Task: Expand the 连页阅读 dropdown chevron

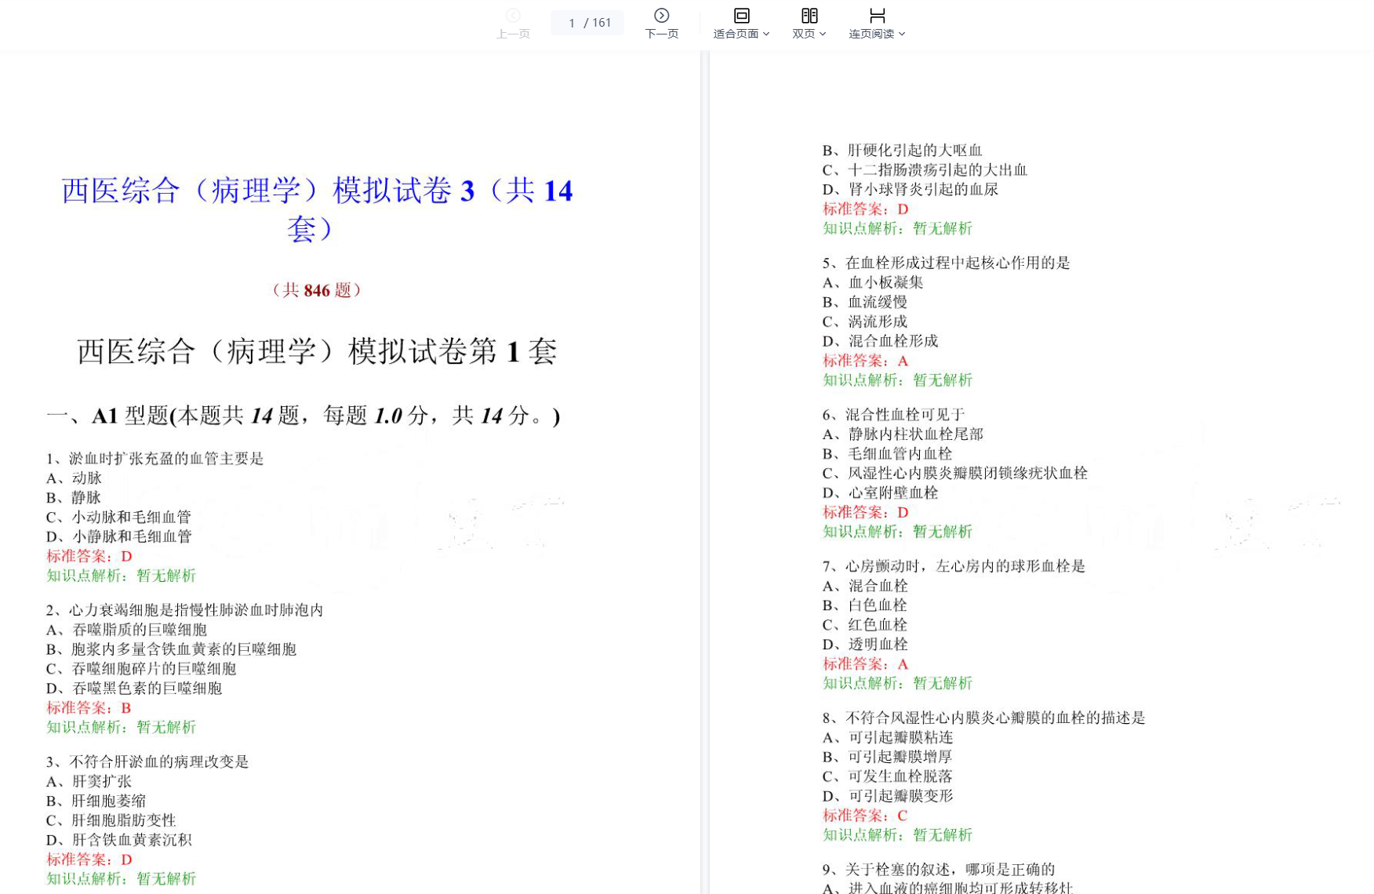Action: click(902, 34)
